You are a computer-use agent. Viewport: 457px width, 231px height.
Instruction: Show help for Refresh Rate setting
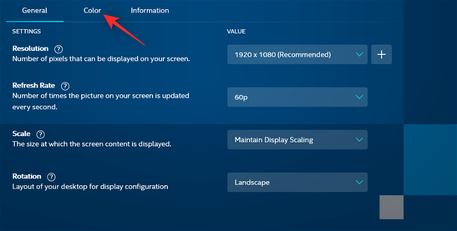[x=65, y=86]
